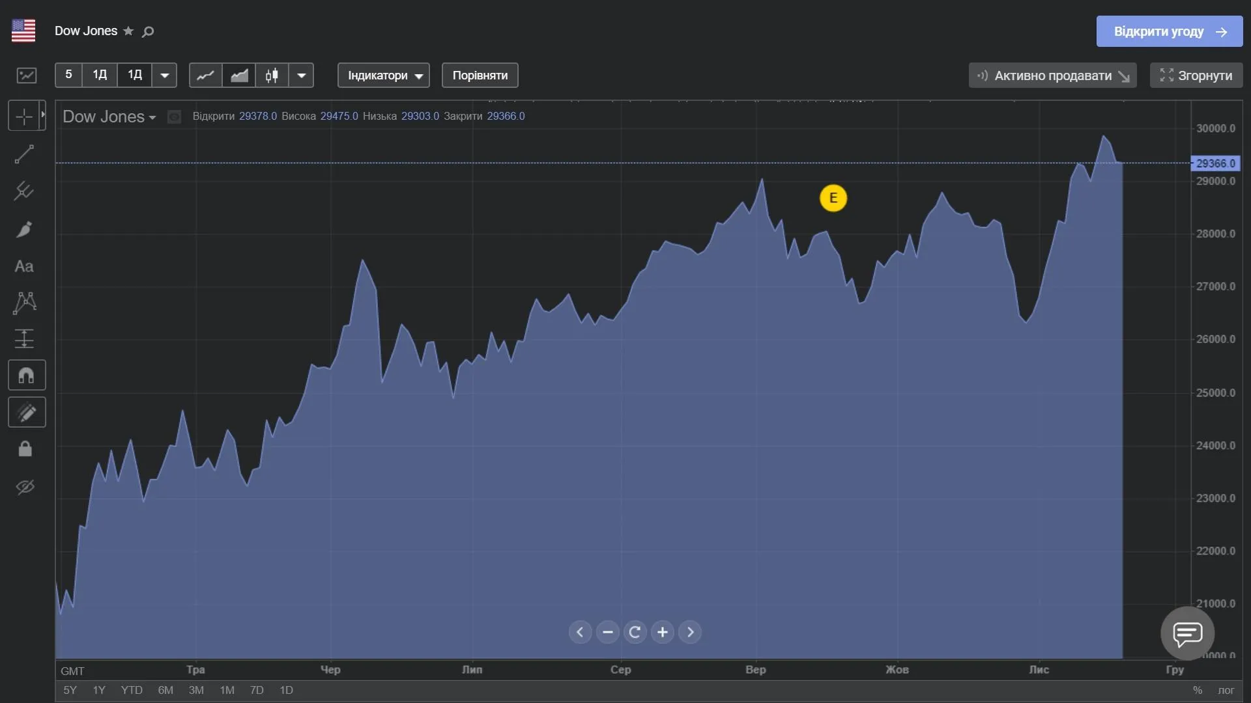Click GMT timezone label
The width and height of the screenshot is (1251, 703).
pyautogui.click(x=72, y=671)
